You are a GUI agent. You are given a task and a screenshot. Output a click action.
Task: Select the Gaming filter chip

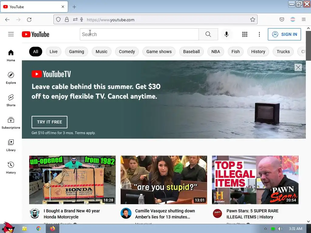pos(77,52)
